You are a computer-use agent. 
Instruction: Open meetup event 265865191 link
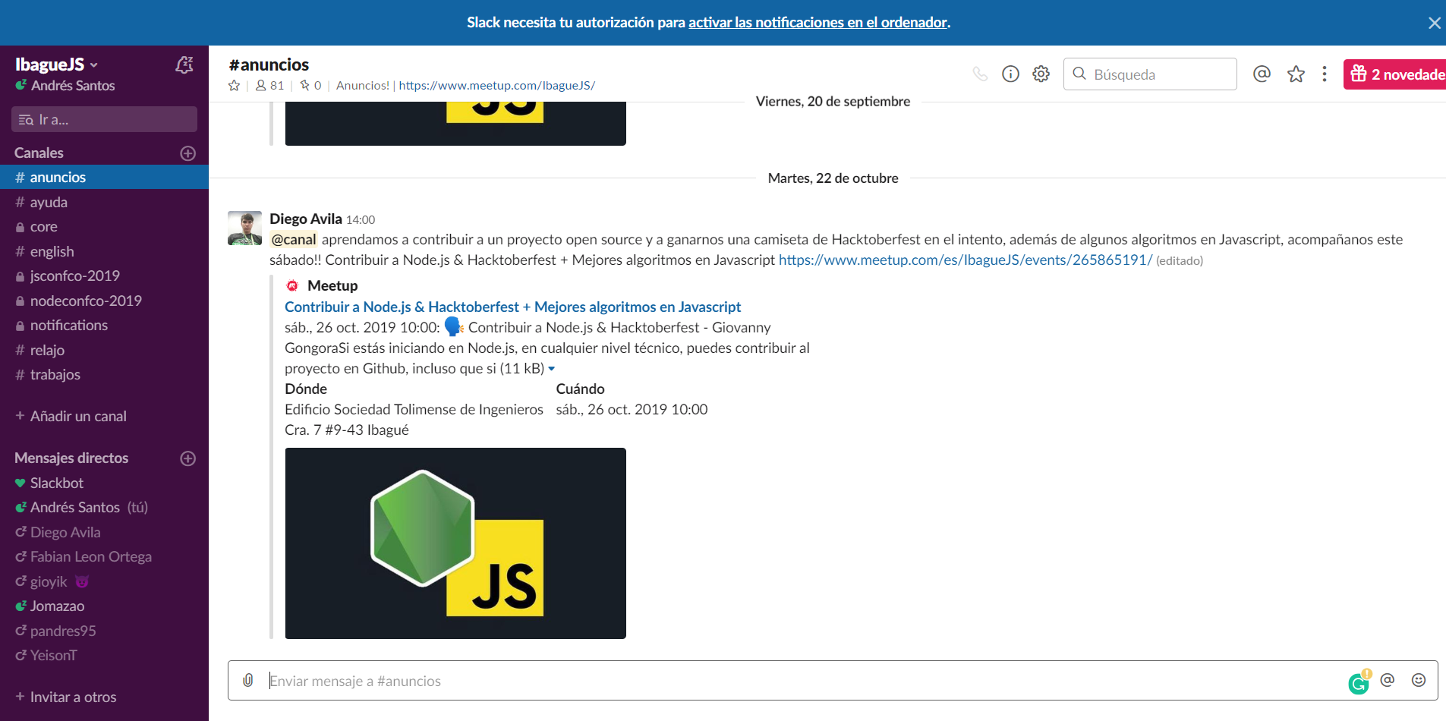pos(966,260)
